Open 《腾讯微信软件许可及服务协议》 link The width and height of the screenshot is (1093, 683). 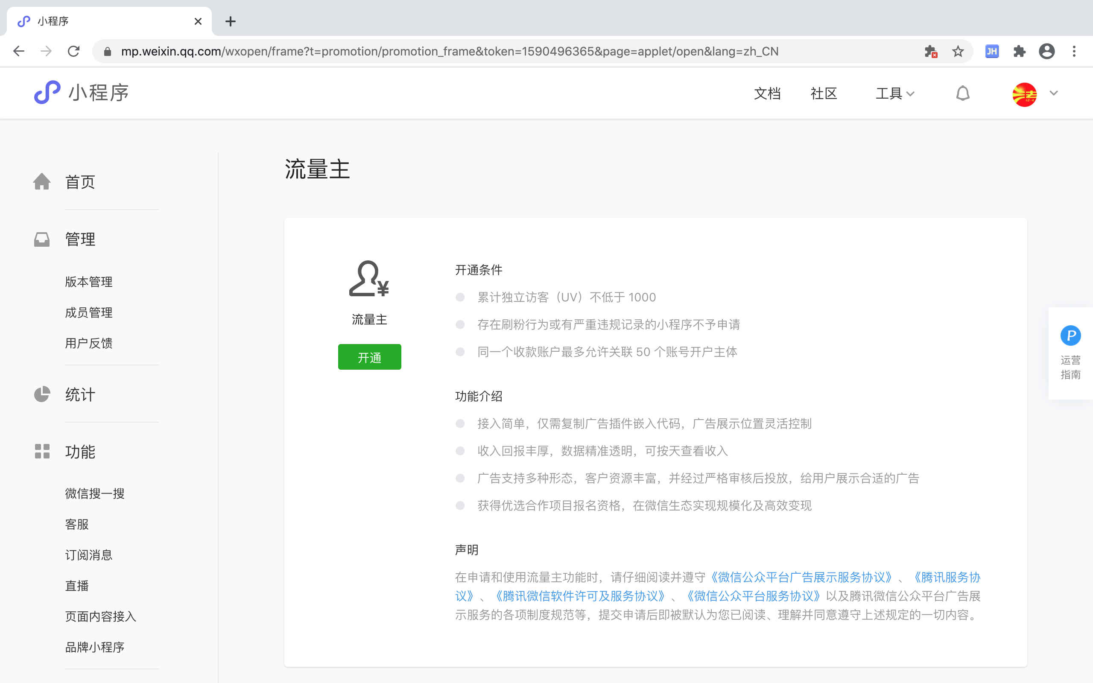point(580,596)
